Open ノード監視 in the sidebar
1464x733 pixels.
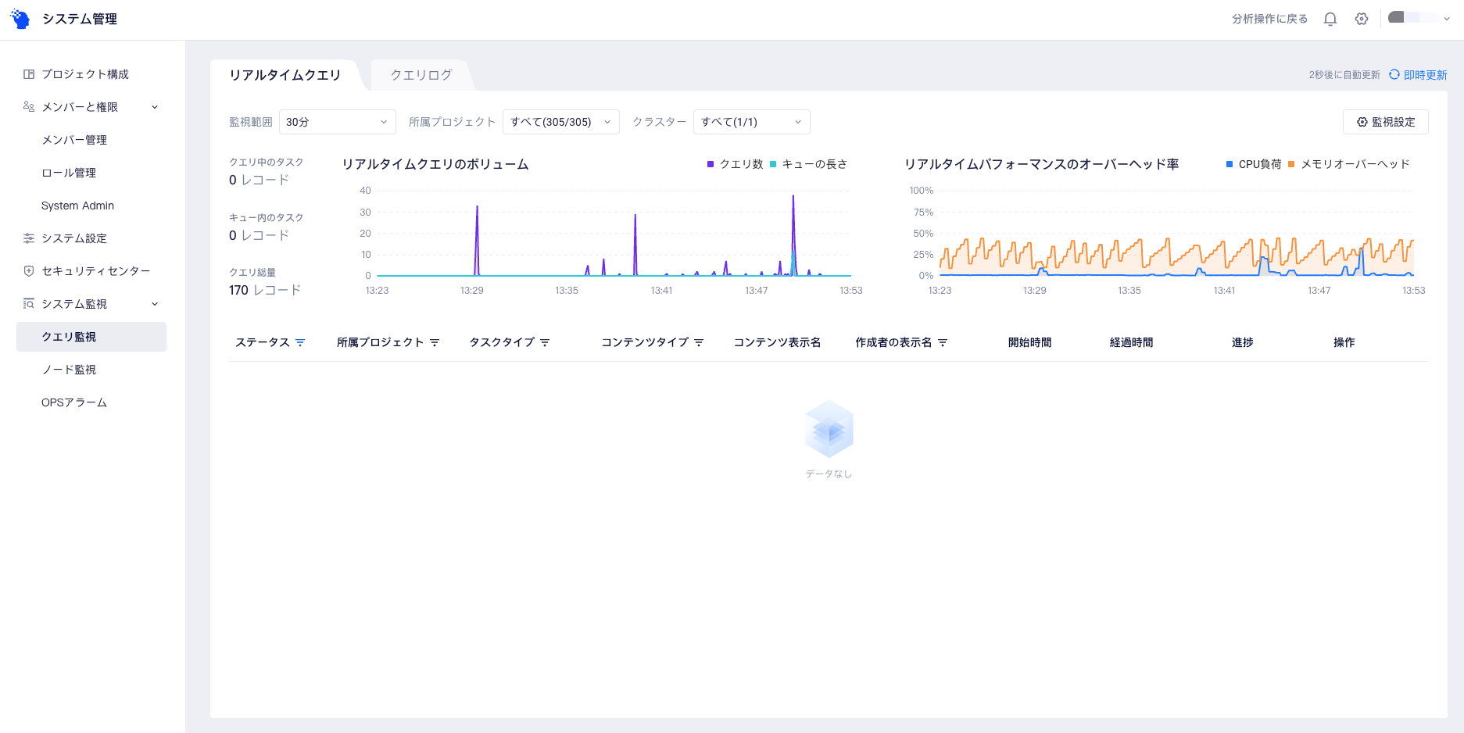(x=69, y=370)
